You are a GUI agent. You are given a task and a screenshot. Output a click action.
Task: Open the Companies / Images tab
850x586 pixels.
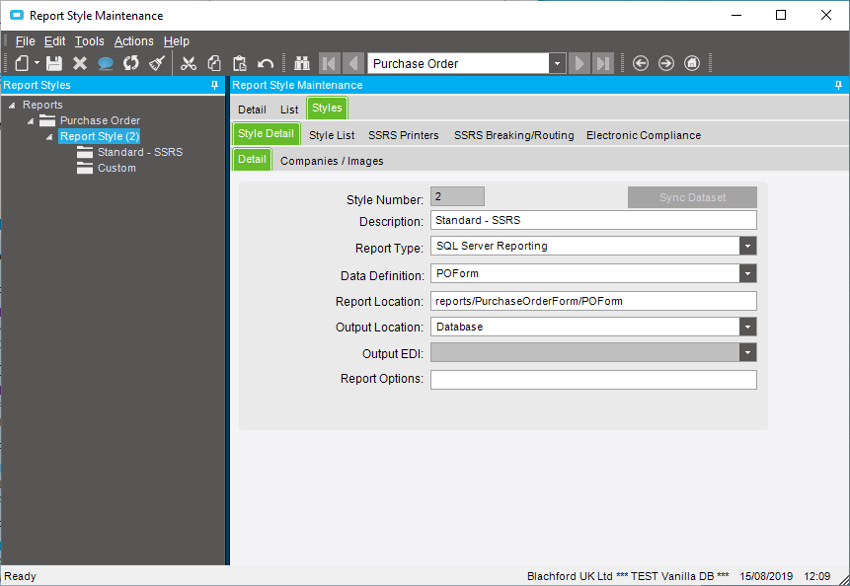pos(332,161)
